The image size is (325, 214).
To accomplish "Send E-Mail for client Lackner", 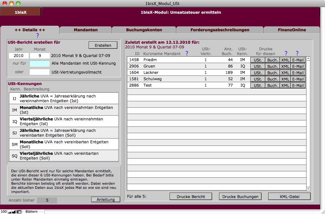I will (x=298, y=73).
